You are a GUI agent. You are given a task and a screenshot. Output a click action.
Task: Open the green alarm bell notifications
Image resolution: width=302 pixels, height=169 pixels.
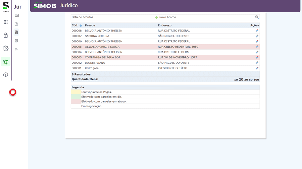(x=6, y=62)
